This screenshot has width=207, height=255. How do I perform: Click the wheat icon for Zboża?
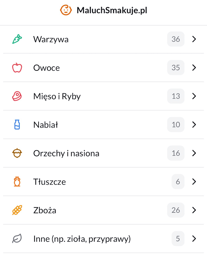point(17,210)
